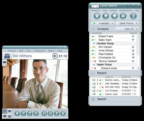
Task: Click the transfer call arrows icon
Action: click(x=30, y=114)
